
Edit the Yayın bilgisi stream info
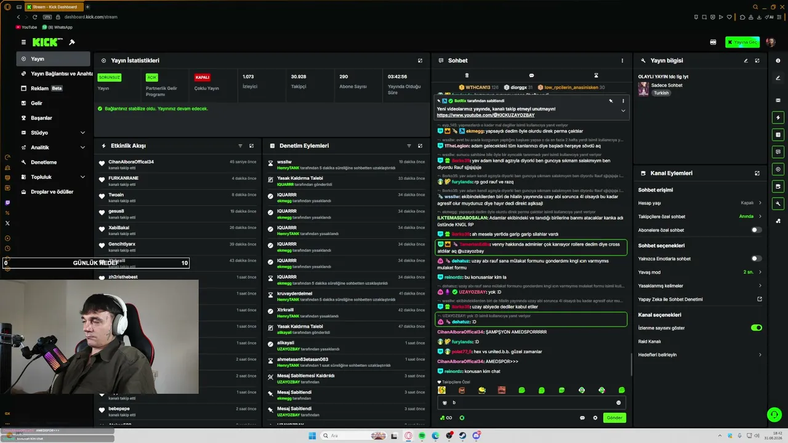click(x=746, y=61)
